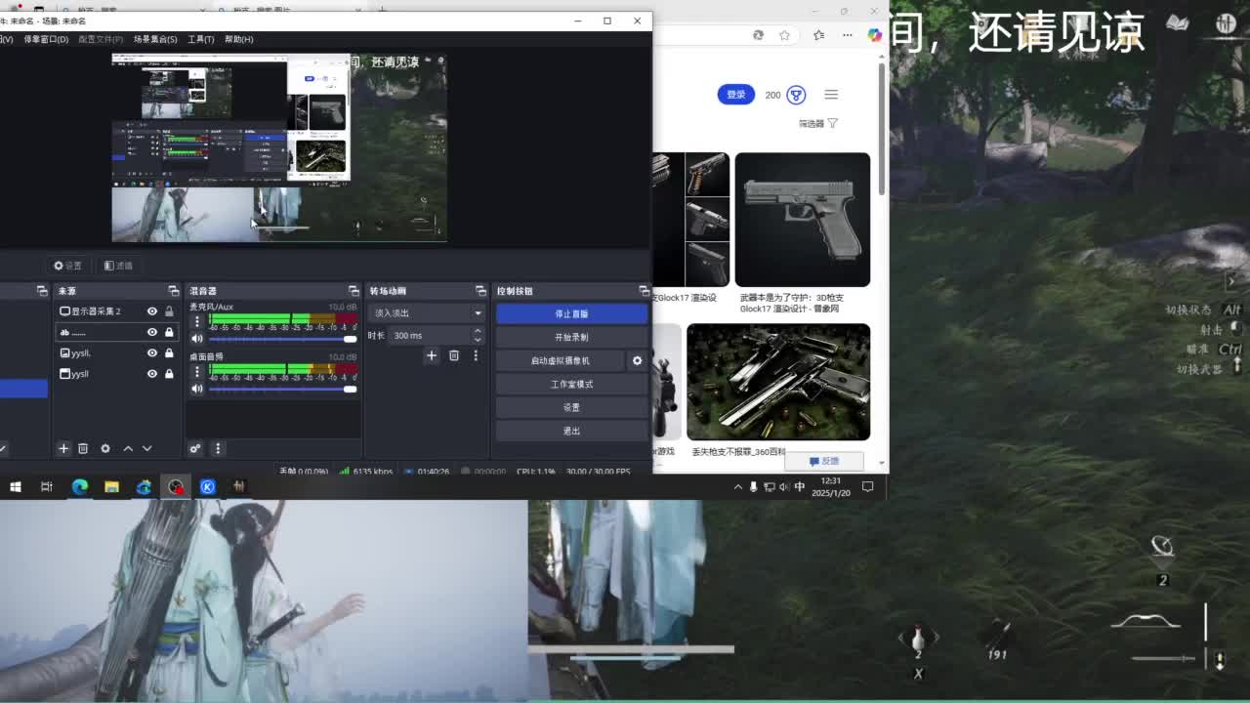
Task: Open 桌面音频 channel three-dot options
Action: 197,371
